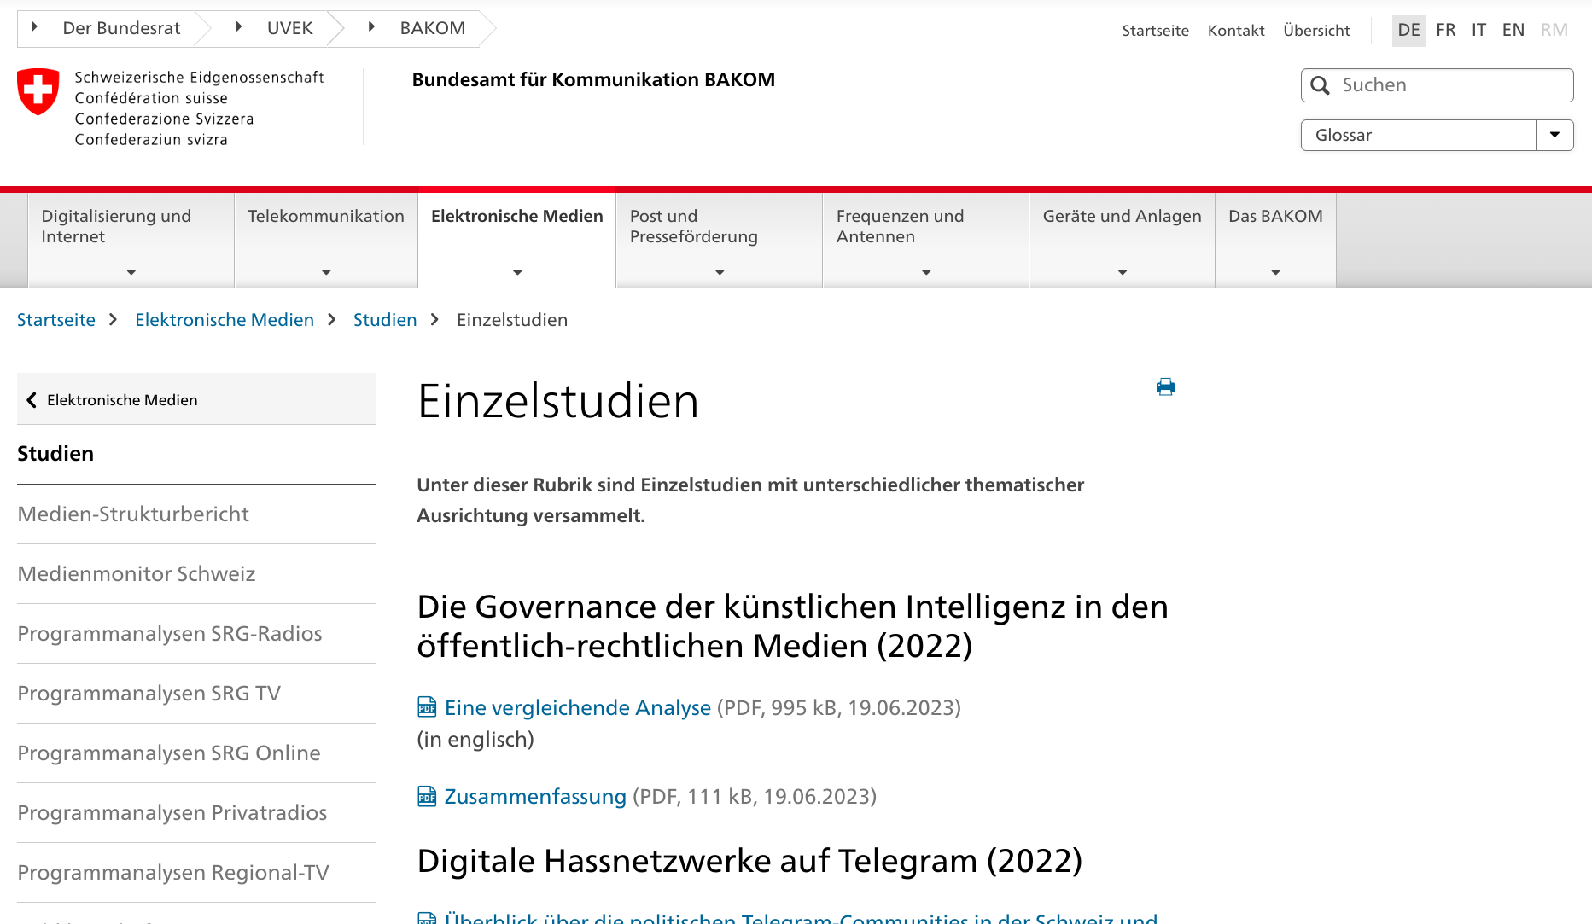The height and width of the screenshot is (924, 1592).
Task: Switch language to IT
Action: pyautogui.click(x=1478, y=30)
